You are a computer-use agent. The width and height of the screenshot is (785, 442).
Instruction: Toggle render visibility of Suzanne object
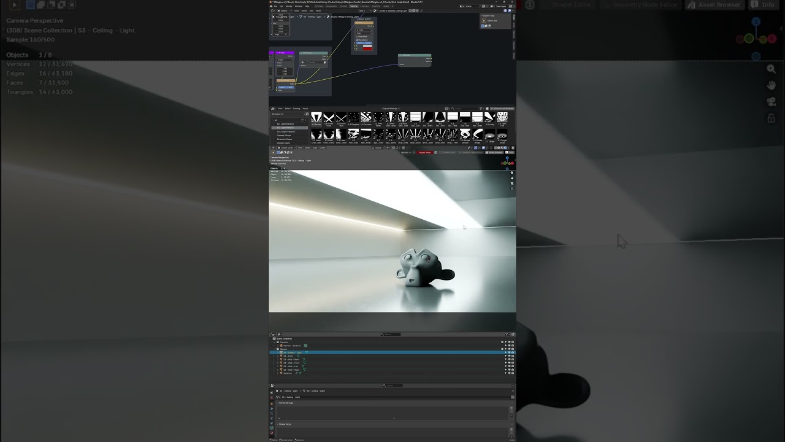[x=513, y=373]
